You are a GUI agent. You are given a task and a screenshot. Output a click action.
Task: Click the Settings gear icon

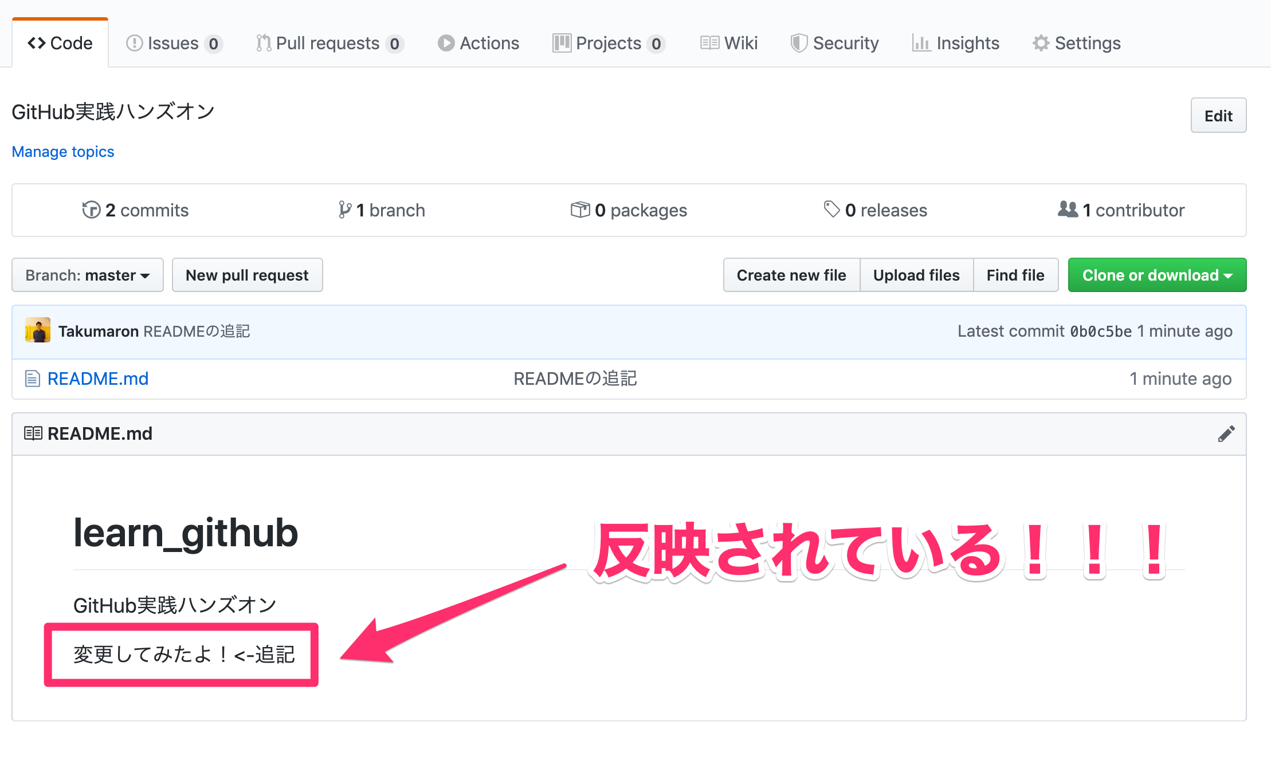[1041, 43]
